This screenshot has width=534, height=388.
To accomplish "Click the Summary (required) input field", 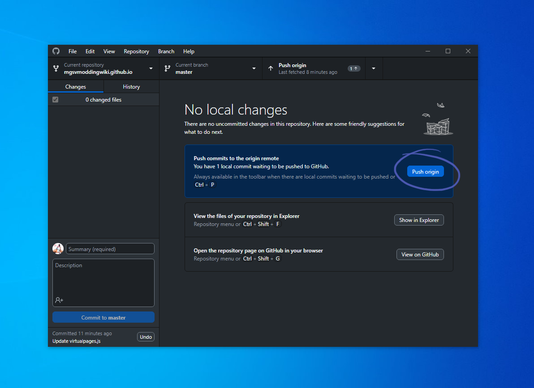I will [110, 248].
